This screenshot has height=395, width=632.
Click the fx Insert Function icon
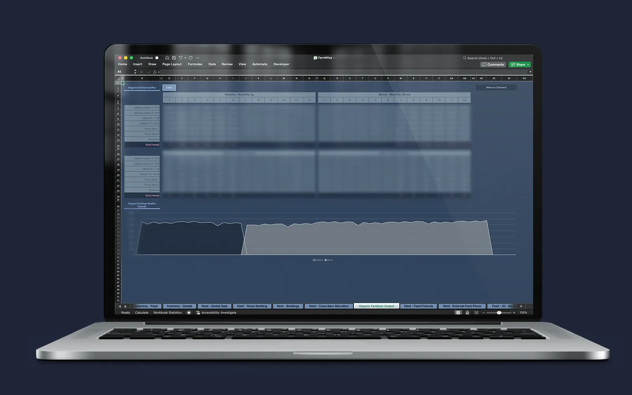[155, 72]
